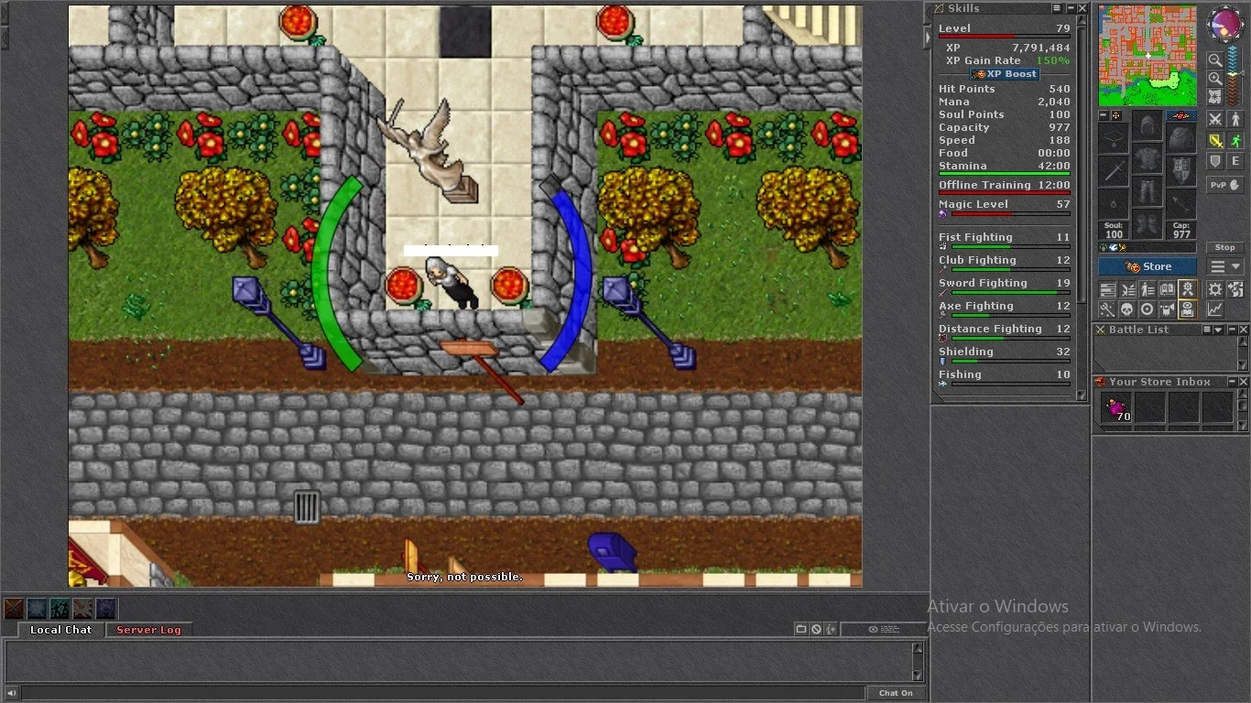Select the ammunition arrow slot
Image resolution: width=1251 pixels, height=703 pixels.
tap(1181, 204)
